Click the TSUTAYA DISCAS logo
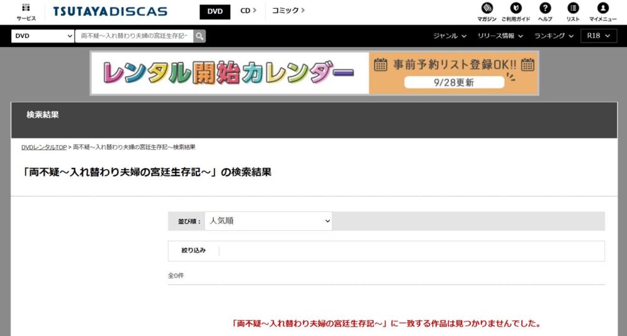This screenshot has height=336, width=627. 110,11
